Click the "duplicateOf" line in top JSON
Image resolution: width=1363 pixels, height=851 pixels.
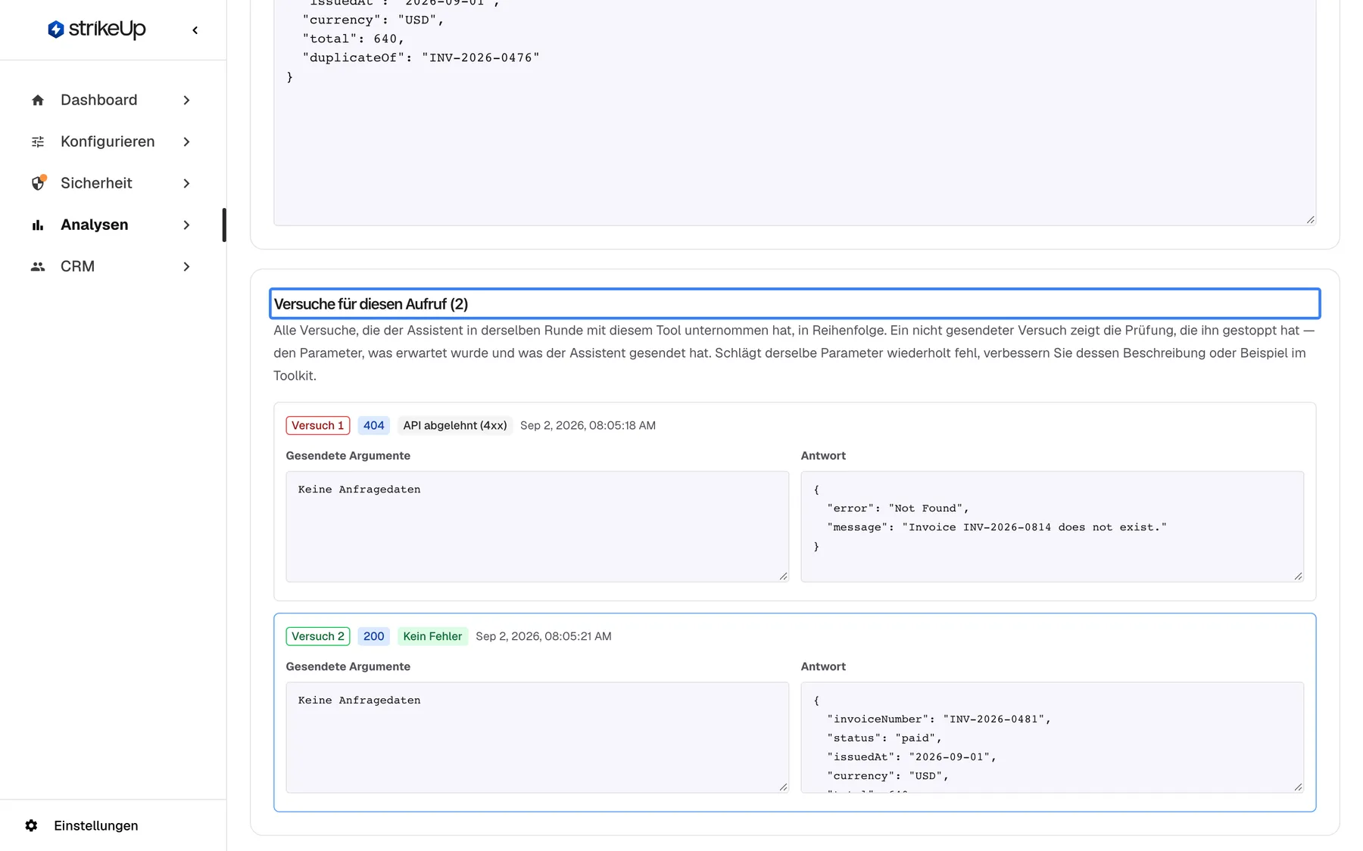[420, 57]
